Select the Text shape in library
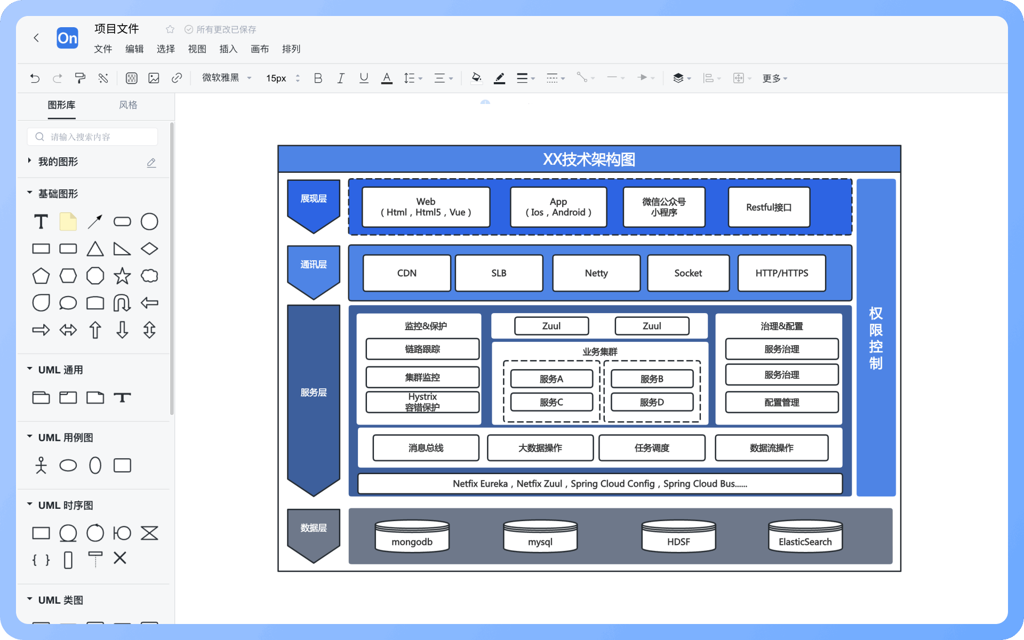 41,222
